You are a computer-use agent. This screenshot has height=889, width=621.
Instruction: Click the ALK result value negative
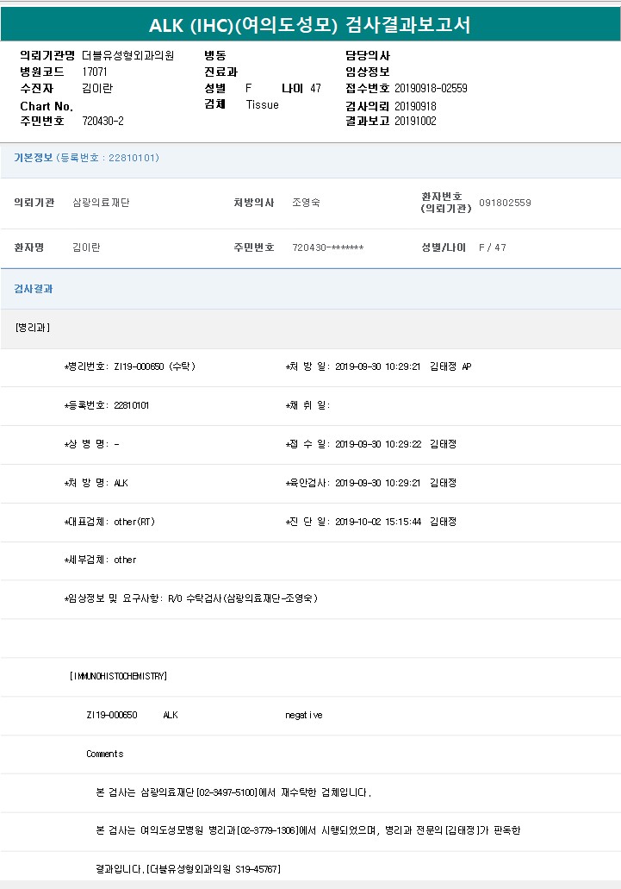(304, 715)
